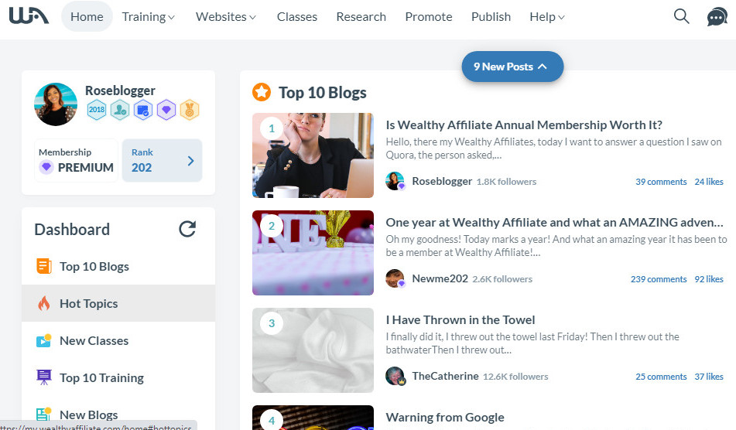Refresh the Dashboard with the reload icon
The image size is (736, 430).
[x=187, y=229]
